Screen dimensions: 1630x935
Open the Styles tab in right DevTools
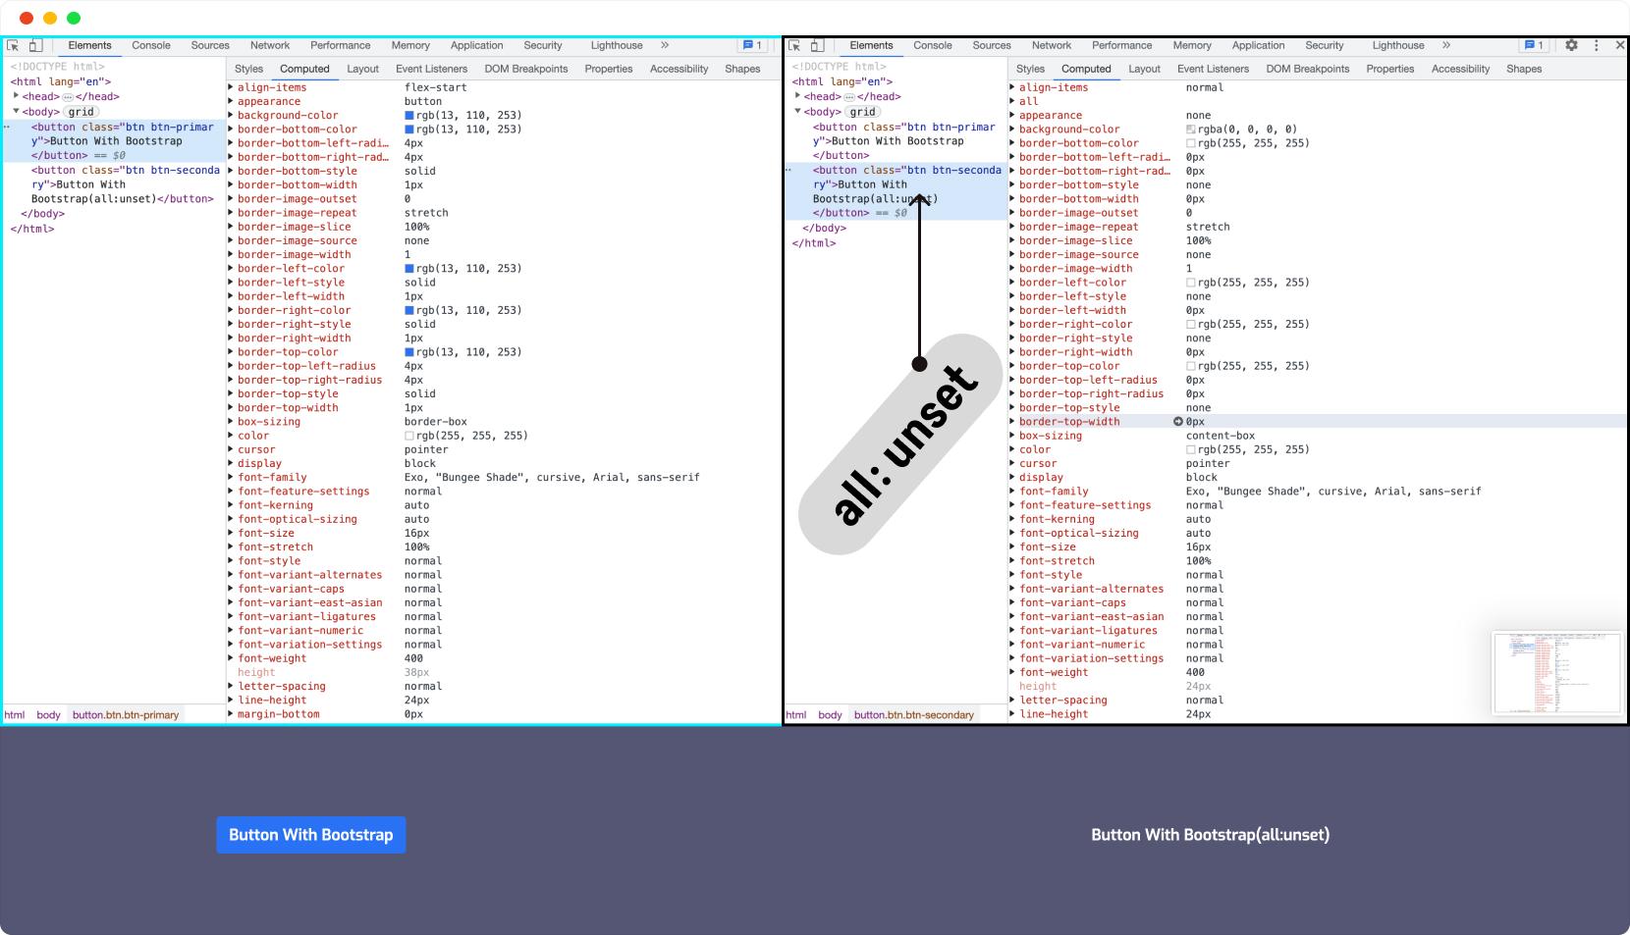point(1030,69)
